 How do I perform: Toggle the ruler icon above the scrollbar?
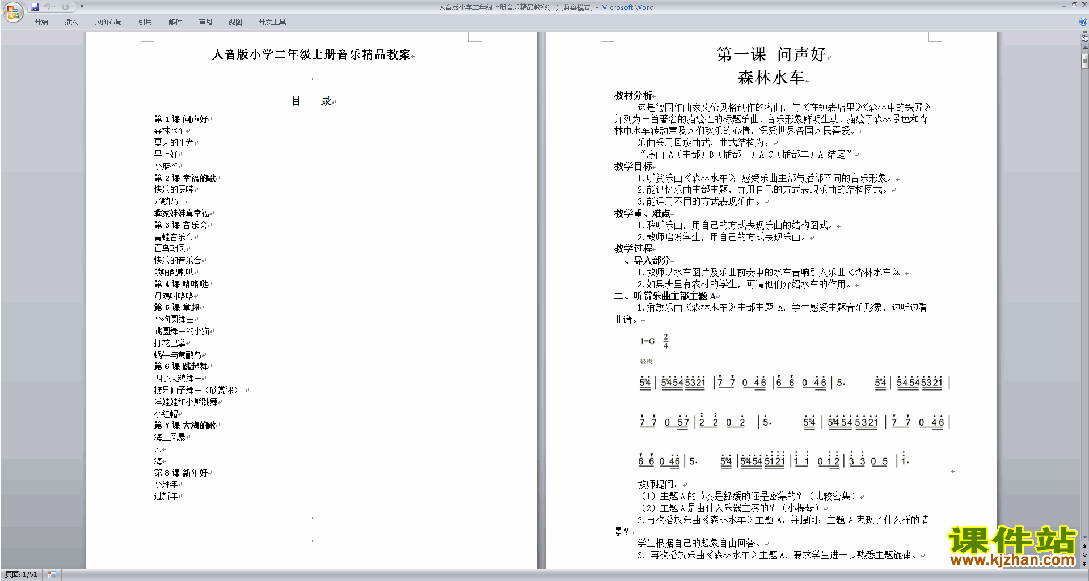[1084, 39]
